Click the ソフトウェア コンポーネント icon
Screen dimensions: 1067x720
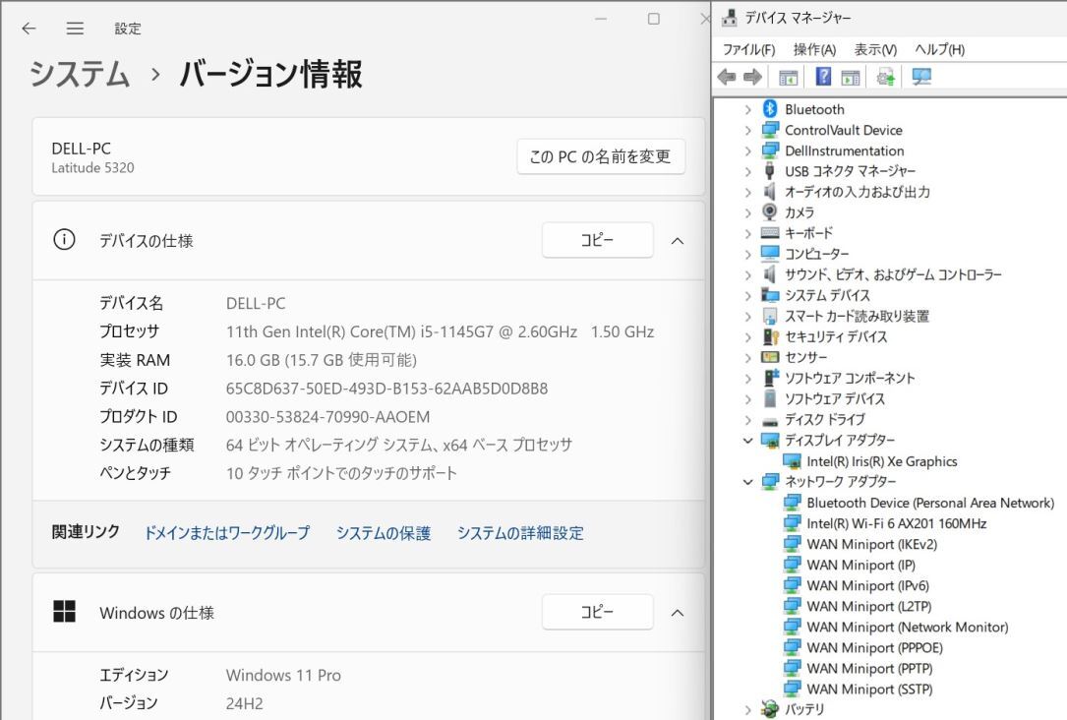(770, 378)
